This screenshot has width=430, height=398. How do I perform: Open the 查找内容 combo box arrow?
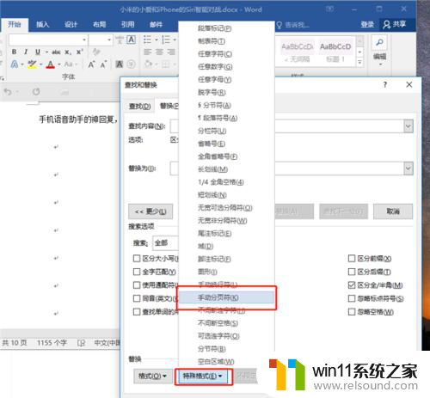408,126
